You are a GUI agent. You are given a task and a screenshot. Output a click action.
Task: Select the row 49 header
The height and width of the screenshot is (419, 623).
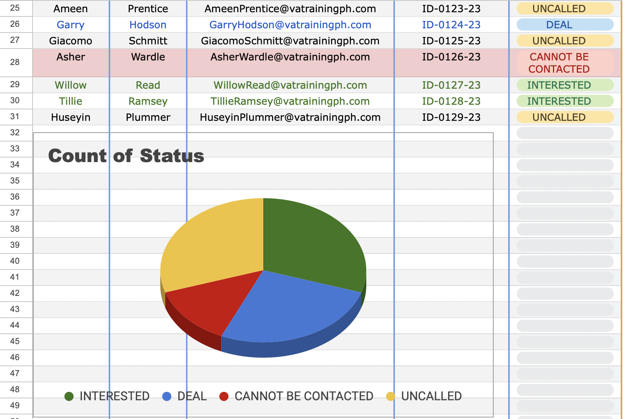click(16, 406)
